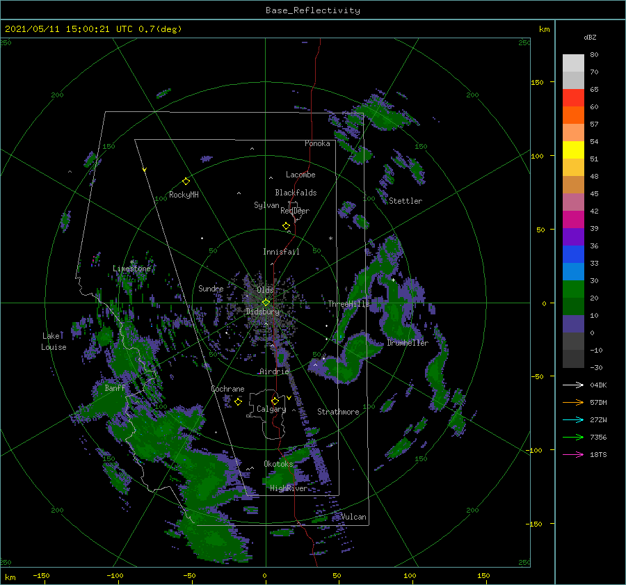Click the Blackfalds label
This screenshot has width=626, height=585.
click(296, 193)
